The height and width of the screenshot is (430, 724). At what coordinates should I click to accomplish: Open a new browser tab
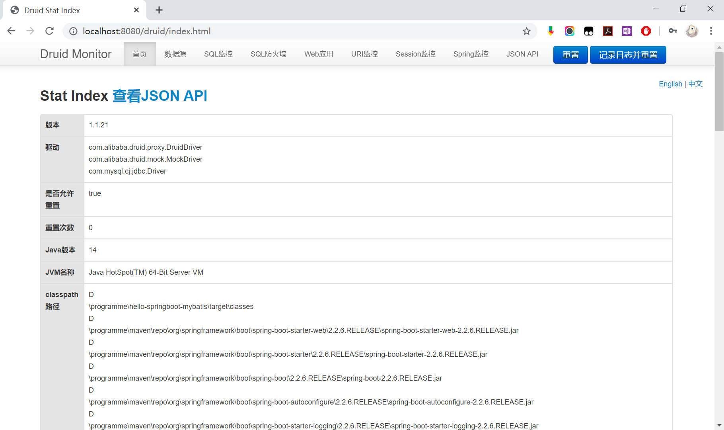pos(159,10)
